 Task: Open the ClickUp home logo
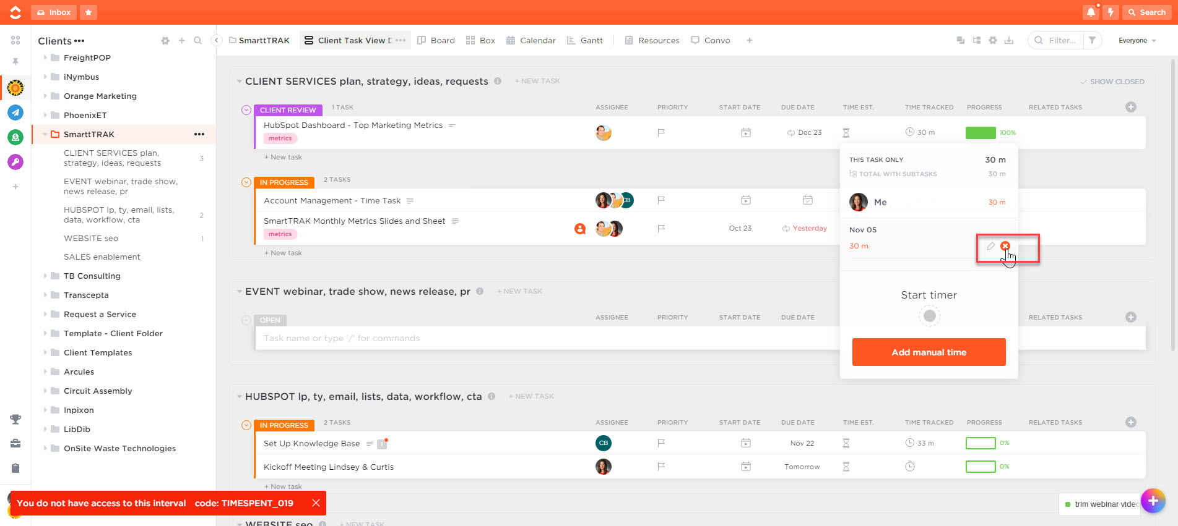coord(15,12)
